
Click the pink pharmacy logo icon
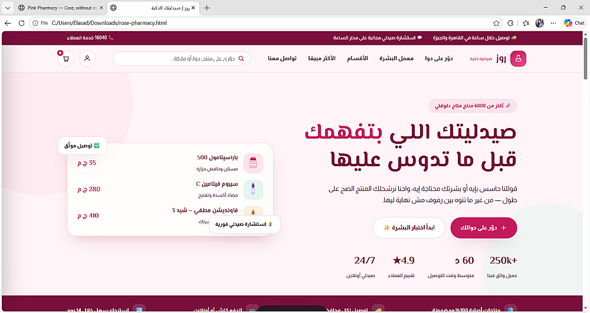pos(518,58)
